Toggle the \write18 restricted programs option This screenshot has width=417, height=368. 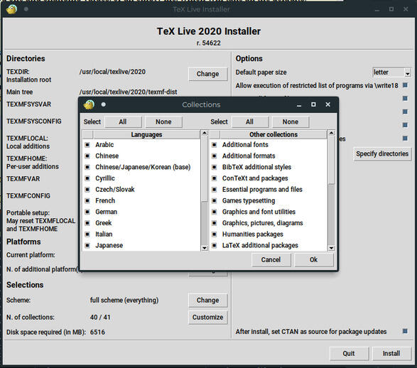(x=405, y=85)
